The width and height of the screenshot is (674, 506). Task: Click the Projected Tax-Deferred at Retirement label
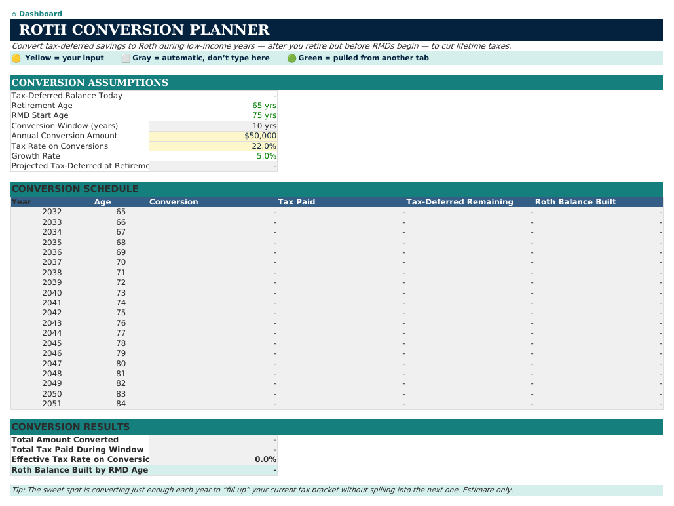(80, 166)
